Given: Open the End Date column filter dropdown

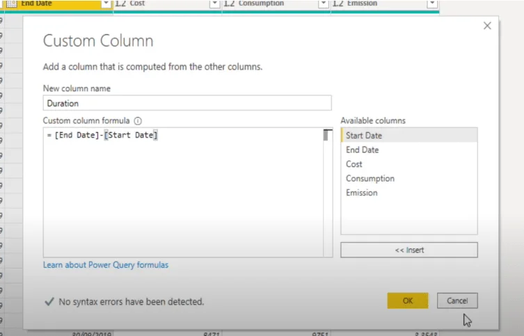Looking at the screenshot, I should coord(106,3).
